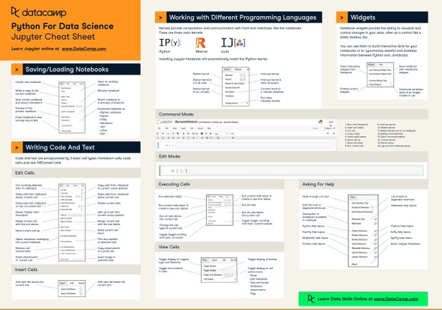Open the cell type Code dropdown in toolbar
This screenshot has height=310, width=442.
[x=221, y=134]
